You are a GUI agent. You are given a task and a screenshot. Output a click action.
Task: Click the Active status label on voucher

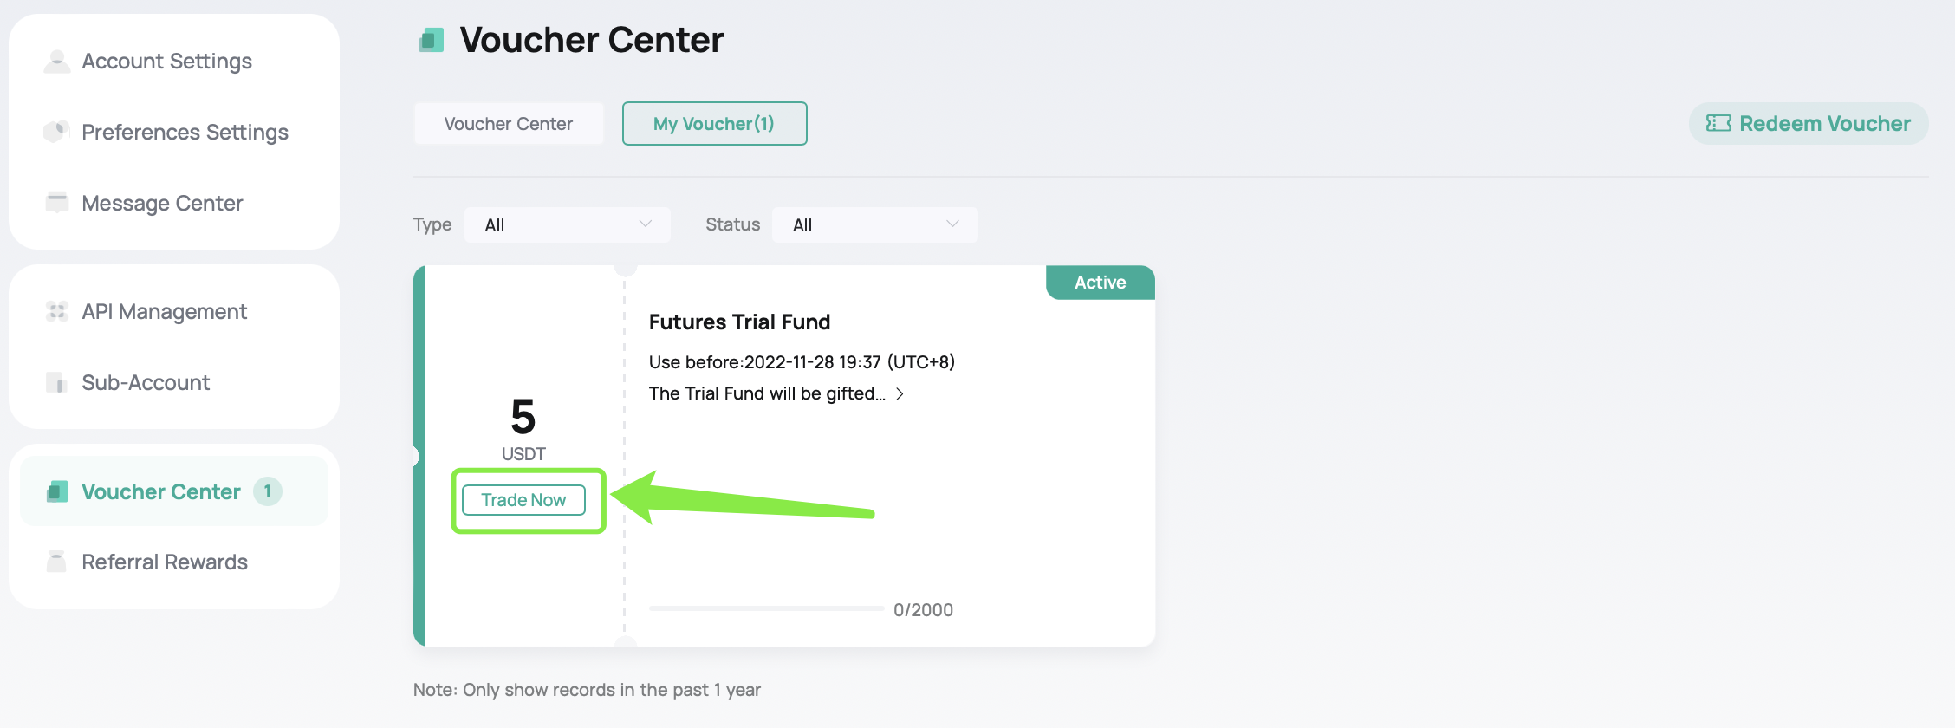click(1101, 283)
